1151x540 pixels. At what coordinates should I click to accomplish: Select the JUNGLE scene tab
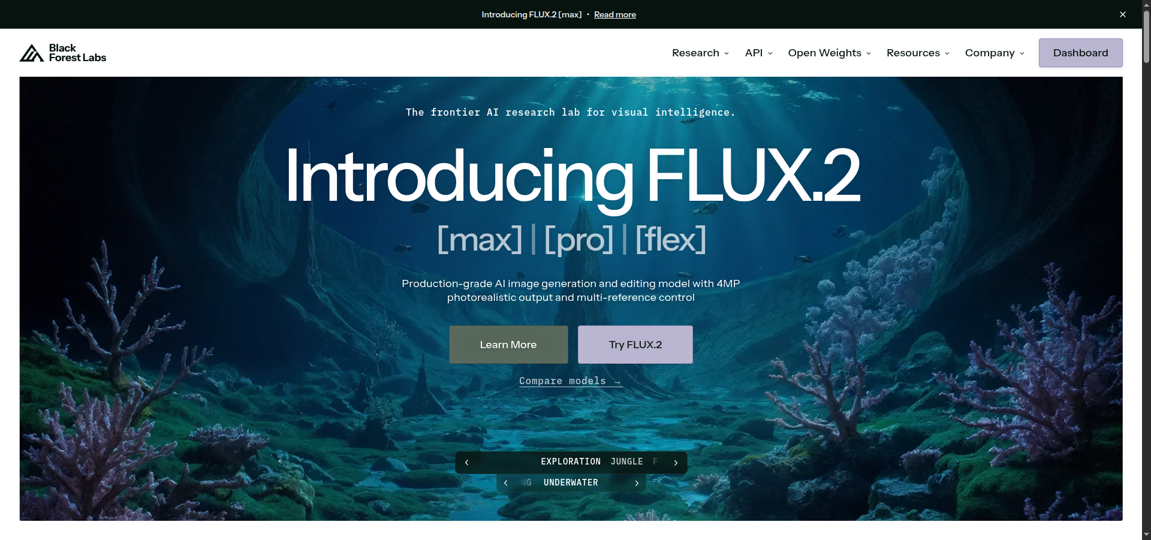point(626,461)
